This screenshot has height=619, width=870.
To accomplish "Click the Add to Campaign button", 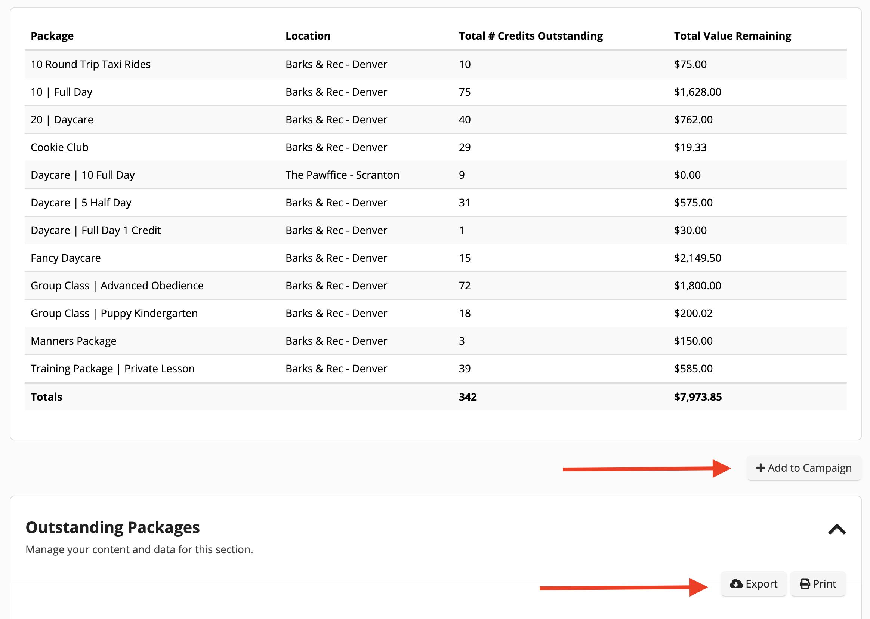I will click(803, 468).
